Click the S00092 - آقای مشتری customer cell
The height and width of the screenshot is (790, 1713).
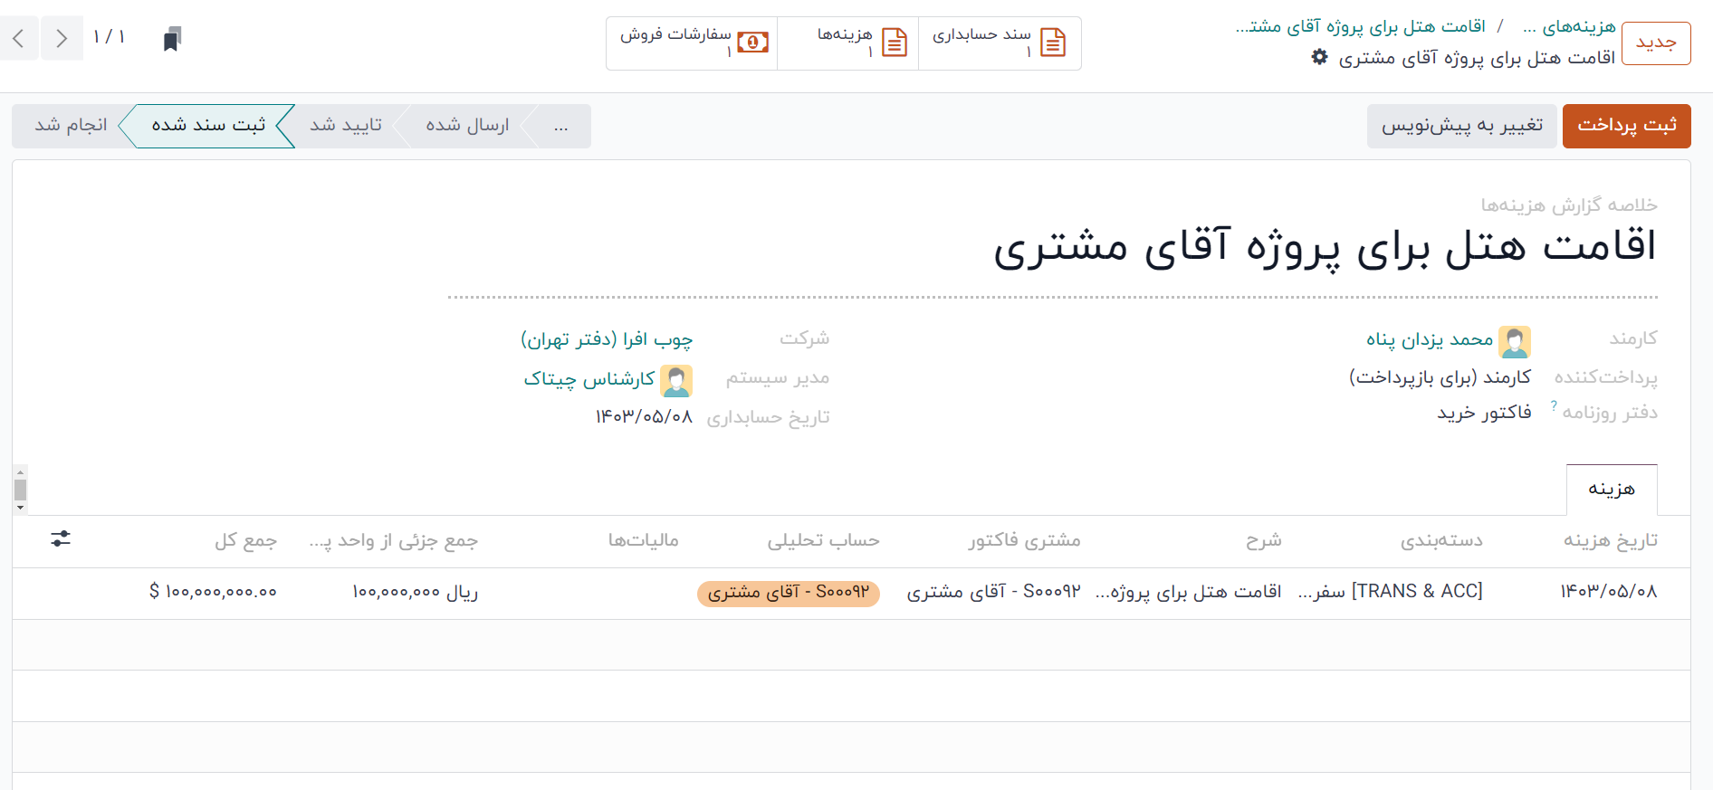(994, 592)
